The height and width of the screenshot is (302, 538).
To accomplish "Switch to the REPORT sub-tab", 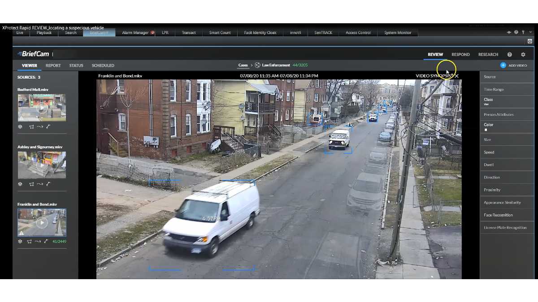I will (x=53, y=65).
